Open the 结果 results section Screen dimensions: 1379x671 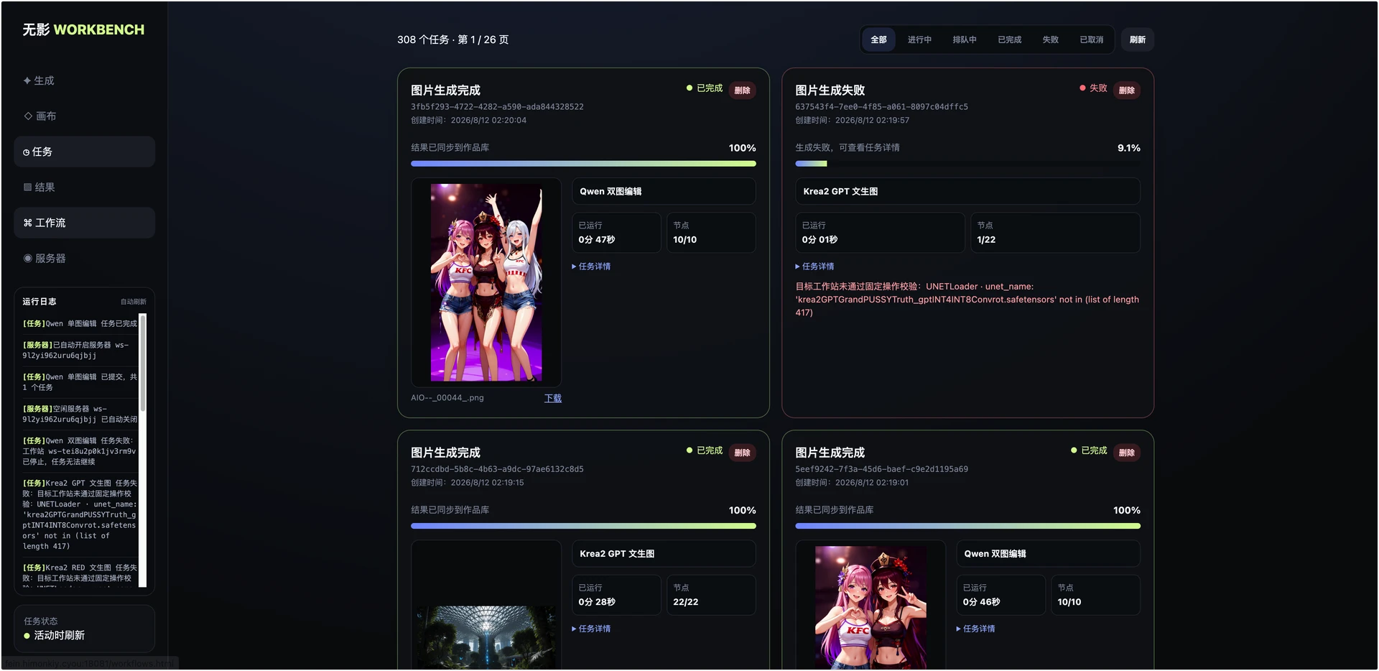(84, 187)
